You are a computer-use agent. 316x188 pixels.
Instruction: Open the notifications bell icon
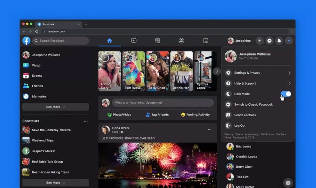pyautogui.click(x=279, y=41)
